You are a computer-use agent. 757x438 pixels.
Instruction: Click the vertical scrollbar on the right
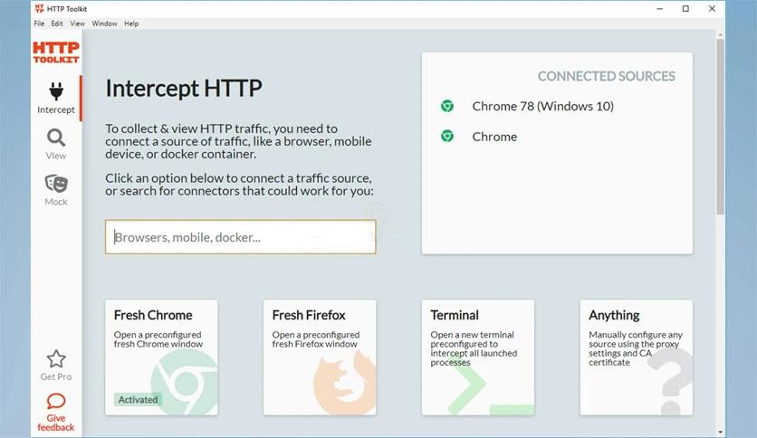[721, 127]
